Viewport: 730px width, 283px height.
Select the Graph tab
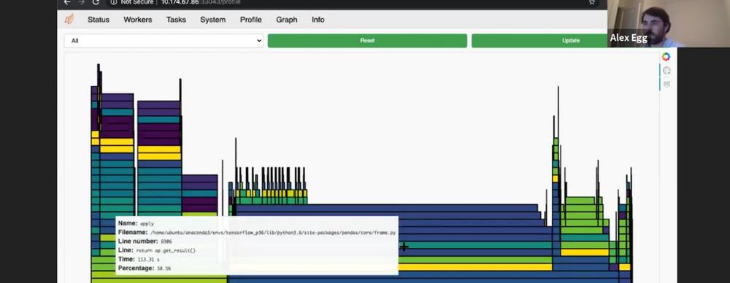(x=286, y=20)
